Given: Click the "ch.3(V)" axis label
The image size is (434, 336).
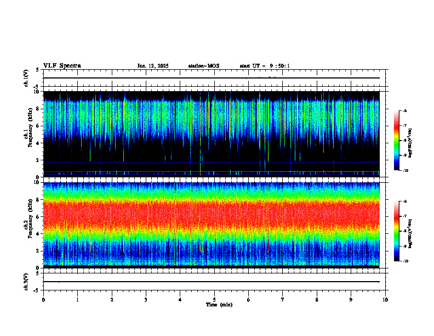Looking at the screenshot, I should point(26,282).
